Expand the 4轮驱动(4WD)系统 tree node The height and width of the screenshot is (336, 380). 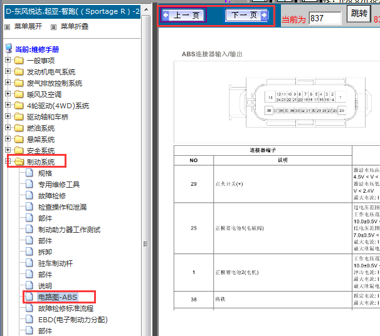pyautogui.click(x=8, y=104)
